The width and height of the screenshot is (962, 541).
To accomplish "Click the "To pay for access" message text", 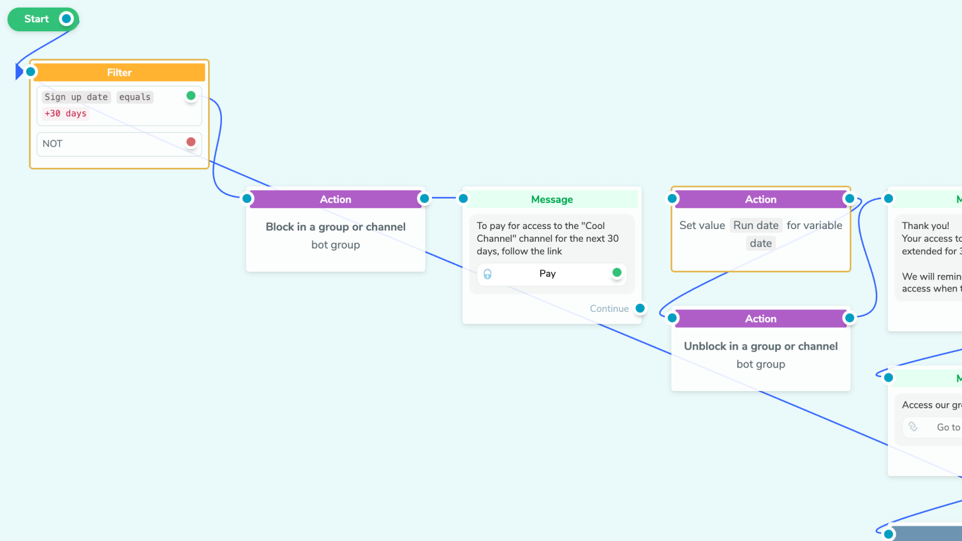I will (548, 239).
